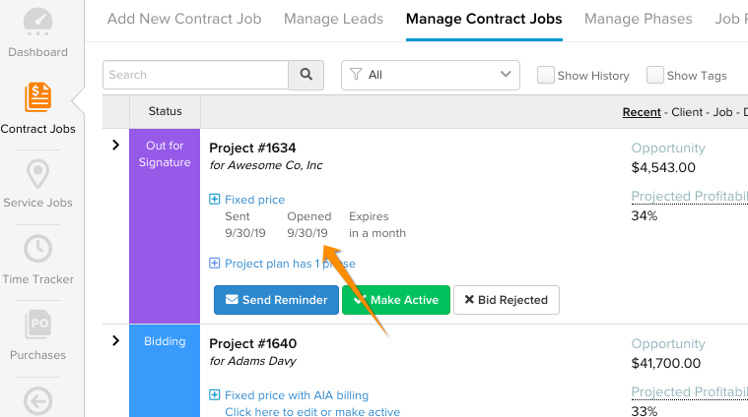Focus the Search input field
The width and height of the screenshot is (748, 417).
195,75
